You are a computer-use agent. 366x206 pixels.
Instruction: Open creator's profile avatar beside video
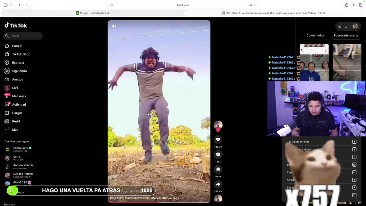pyautogui.click(x=218, y=125)
